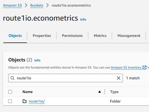Clear the search with the X icon

click(x=119, y=78)
